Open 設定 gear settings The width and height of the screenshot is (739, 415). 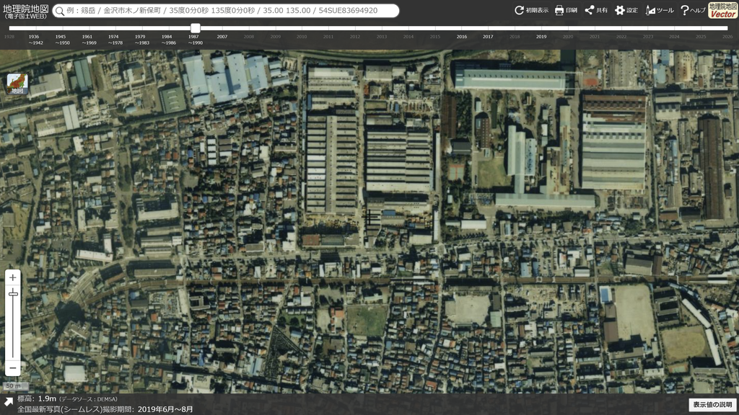tap(626, 10)
